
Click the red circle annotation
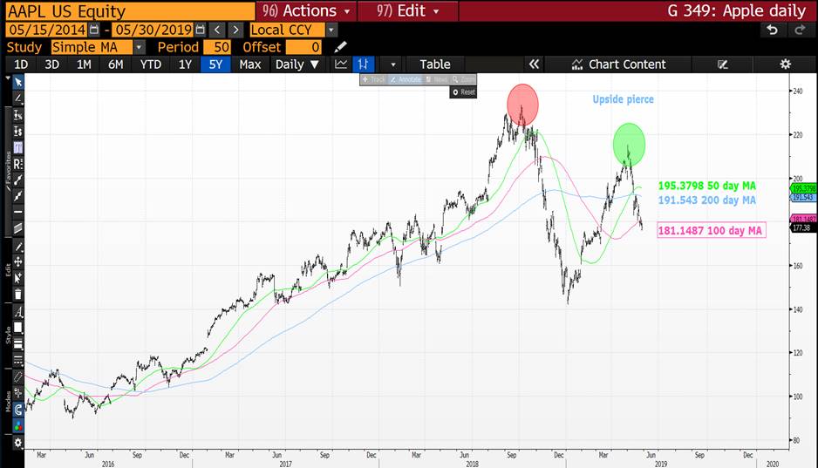coord(522,105)
